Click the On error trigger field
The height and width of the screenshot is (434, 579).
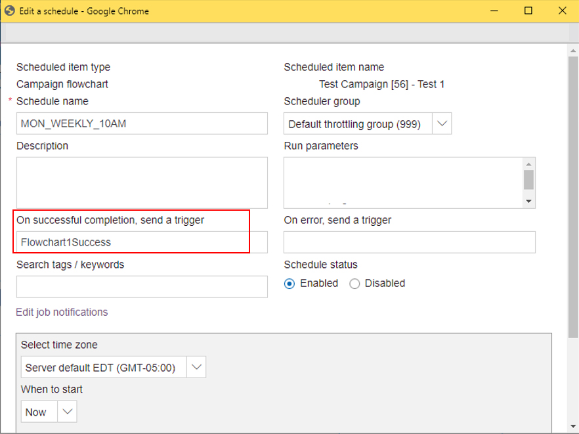pyautogui.click(x=410, y=242)
